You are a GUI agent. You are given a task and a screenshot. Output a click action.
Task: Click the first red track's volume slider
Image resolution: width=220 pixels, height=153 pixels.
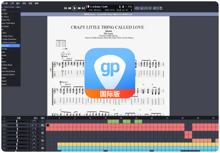[x=17, y=125]
